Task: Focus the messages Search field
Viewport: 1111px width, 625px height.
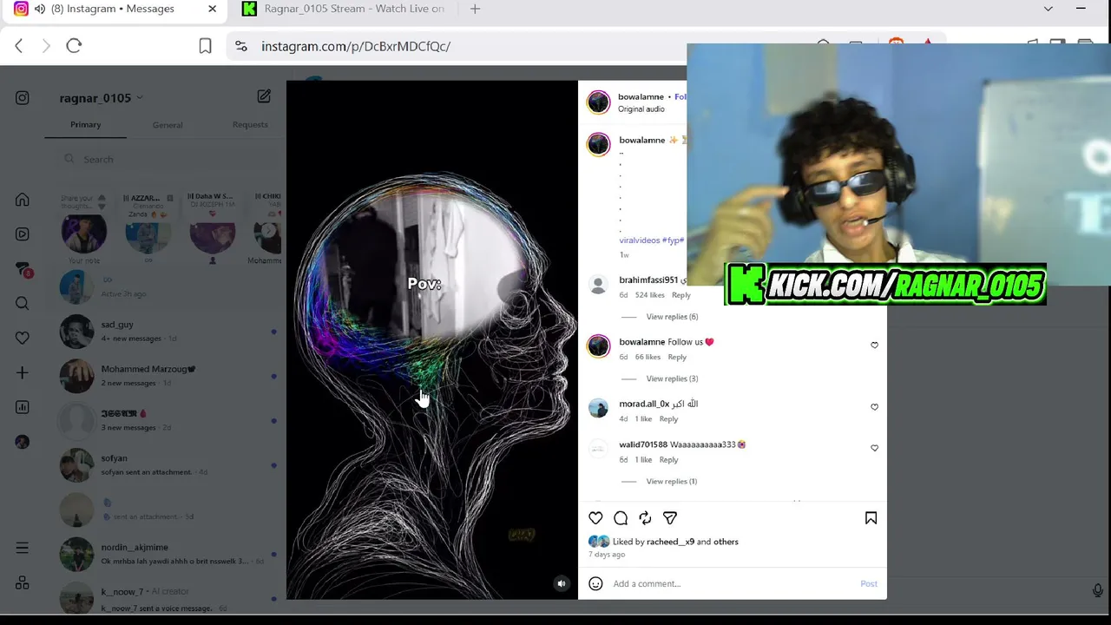Action: [x=168, y=160]
